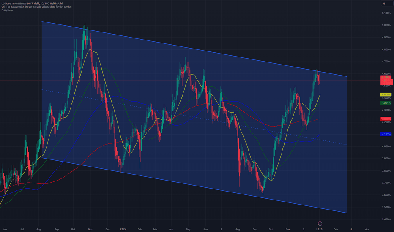Click the 5.100% price axis label
Viewport: 394px width, 232px height.
tap(386, 13)
